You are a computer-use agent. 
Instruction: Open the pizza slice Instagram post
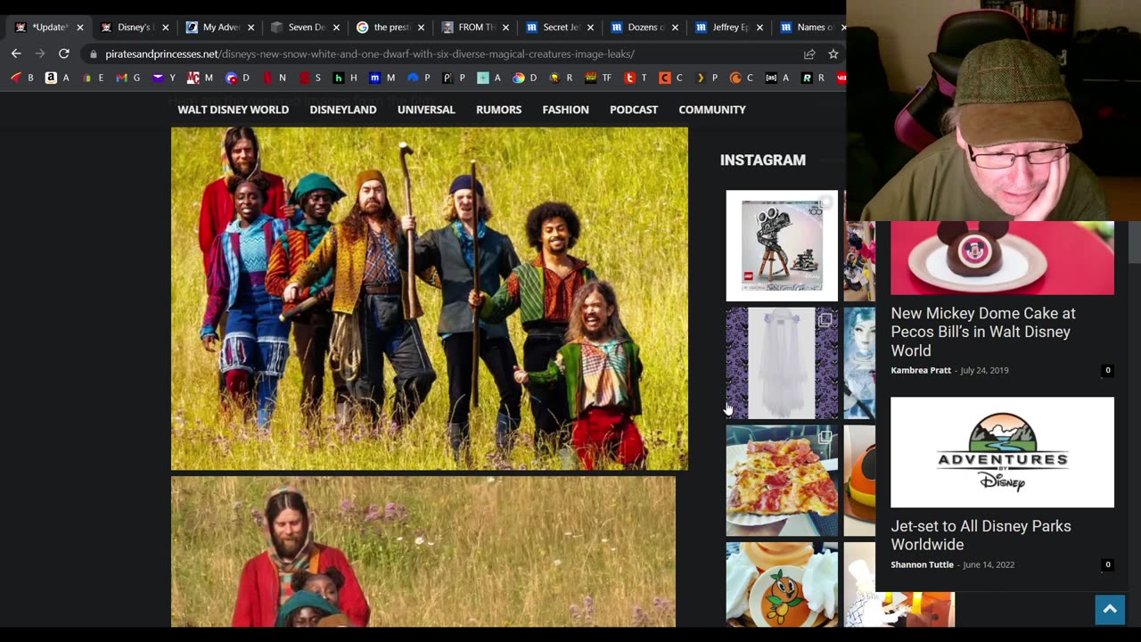[x=782, y=481]
